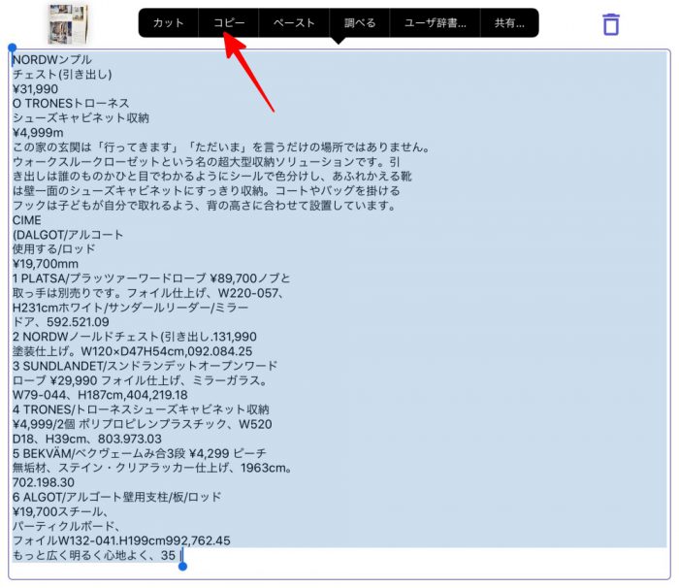Image resolution: width=679 pixels, height=588 pixels.
Task: Choose 調べる from the edit menu
Action: coord(360,23)
